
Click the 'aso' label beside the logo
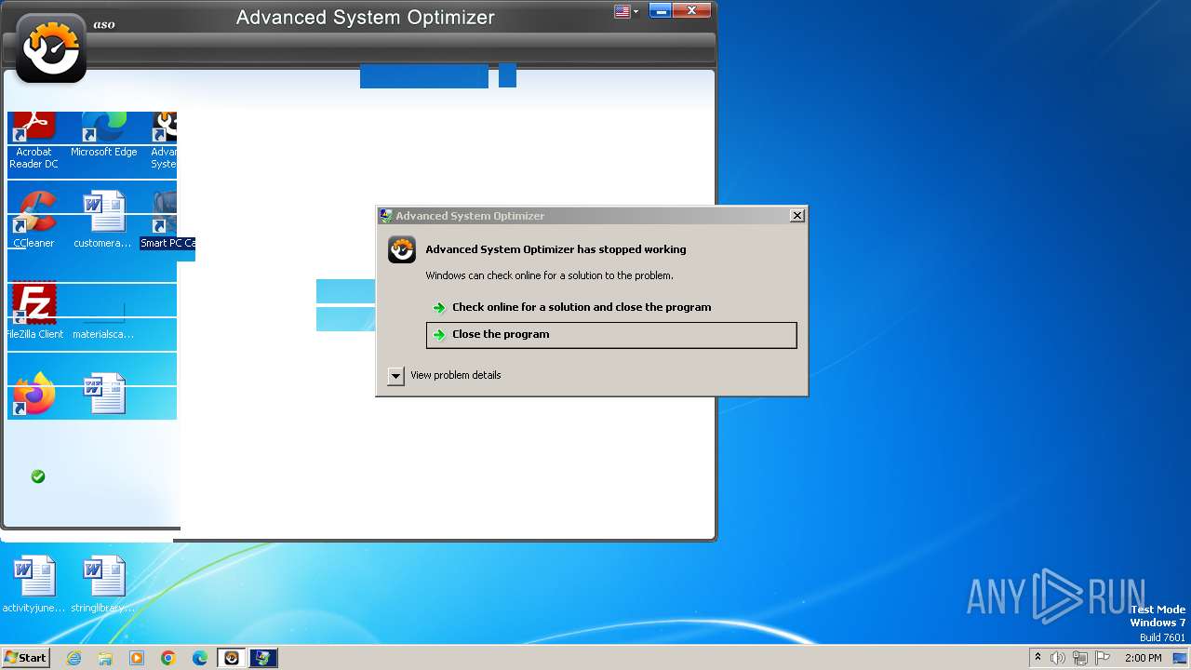[104, 24]
